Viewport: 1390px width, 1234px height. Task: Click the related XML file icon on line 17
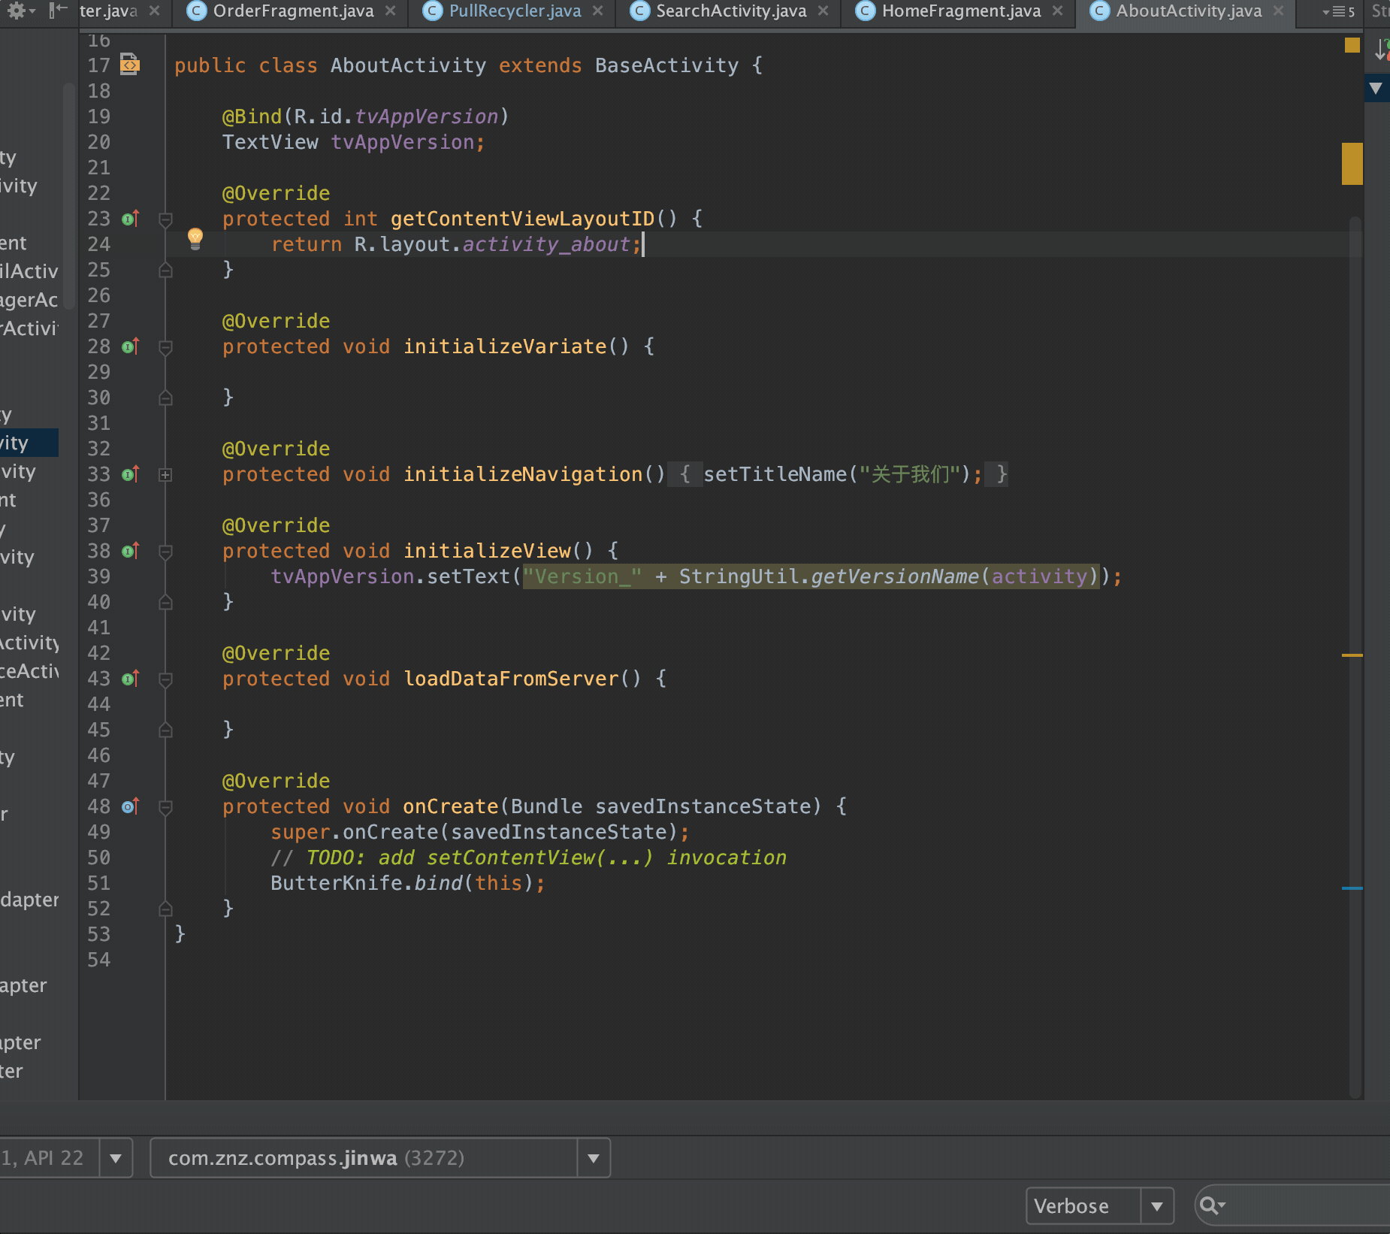(x=130, y=65)
